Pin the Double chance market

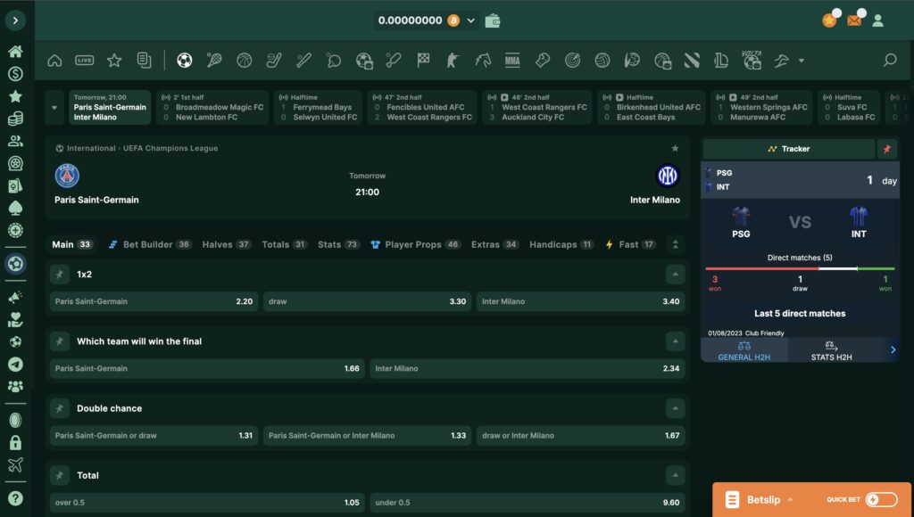60,408
